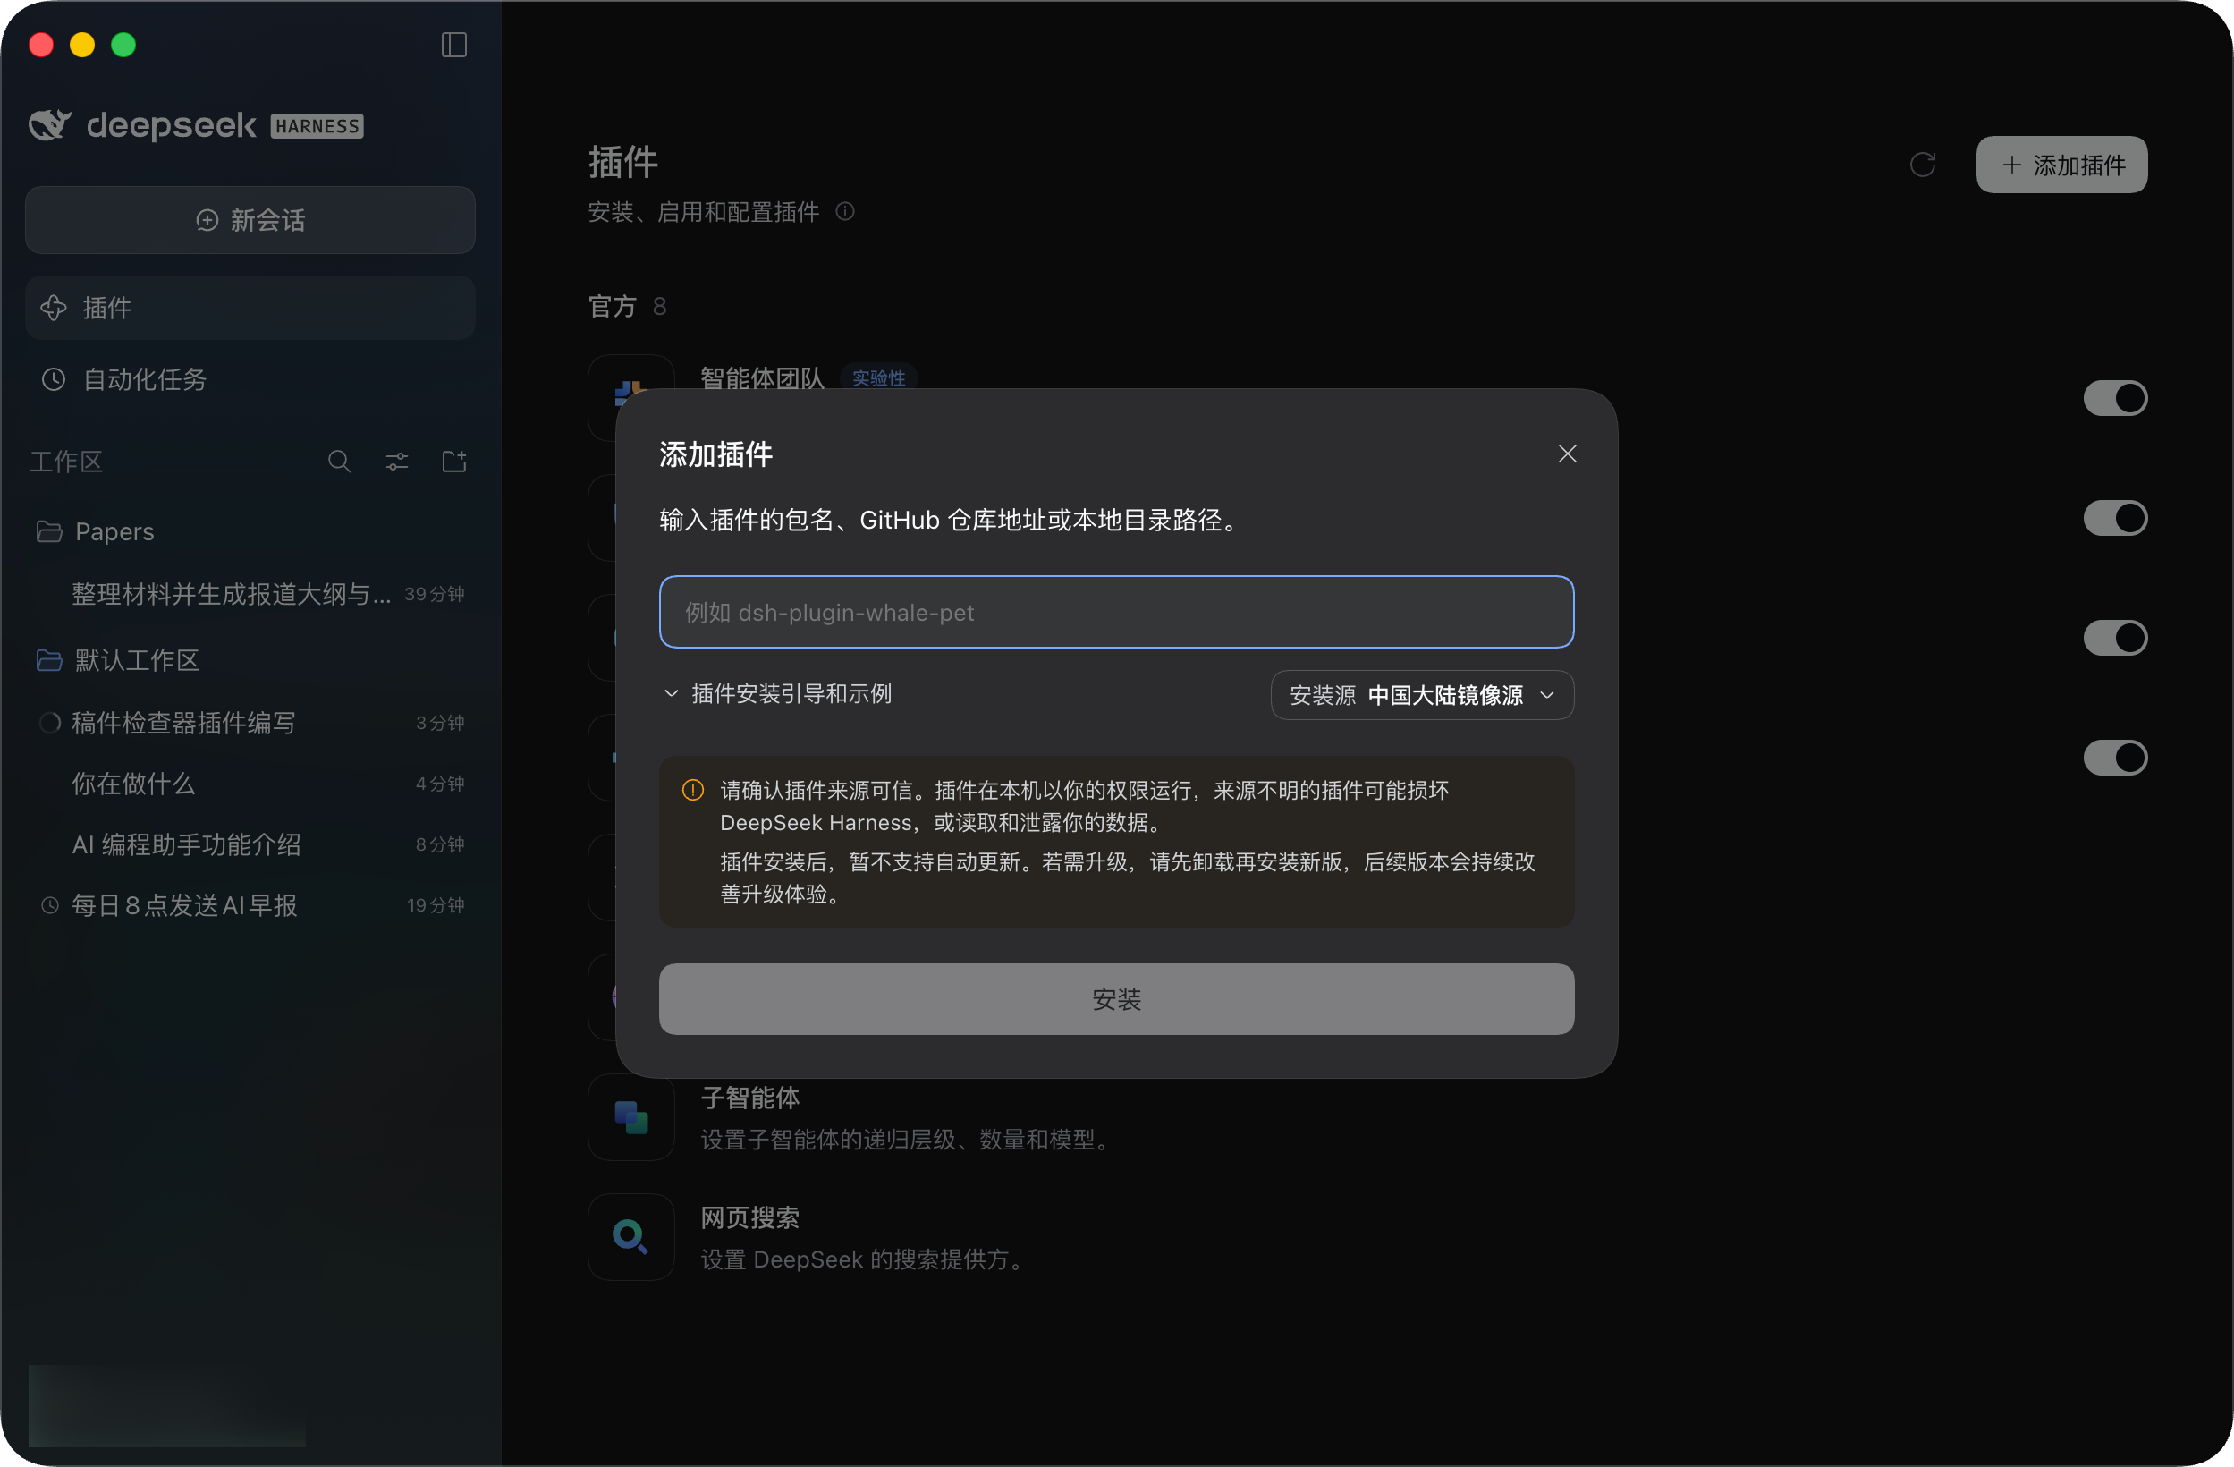This screenshot has height=1467, width=2234.
Task: Click the loading spinner beside 稿件检查器插件编写
Action: pos(50,723)
